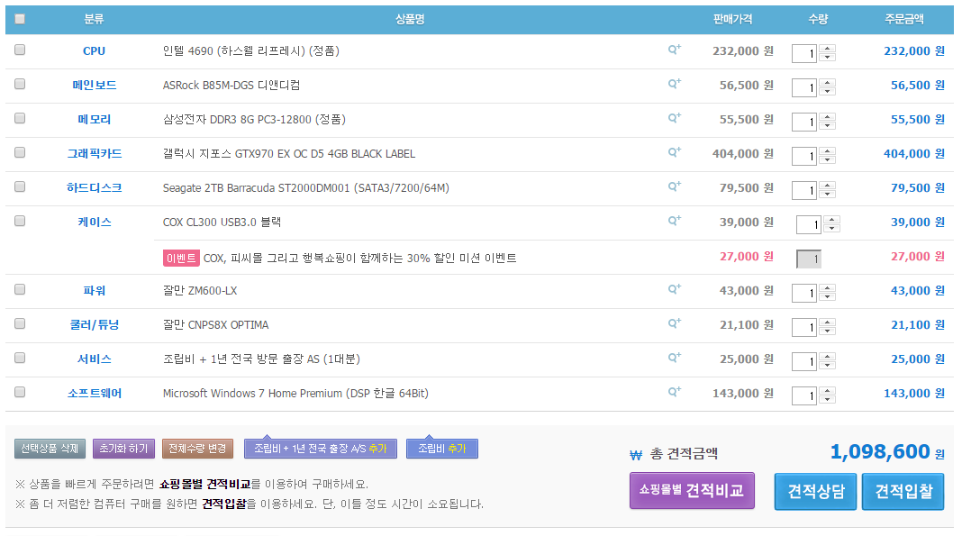Check the 서비스 row checkbox
The image size is (962, 536).
(20, 358)
